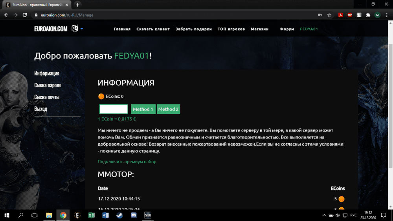Expand the site language dropdown arrow
Screen dimensions: 393x221
(x=82, y=29)
